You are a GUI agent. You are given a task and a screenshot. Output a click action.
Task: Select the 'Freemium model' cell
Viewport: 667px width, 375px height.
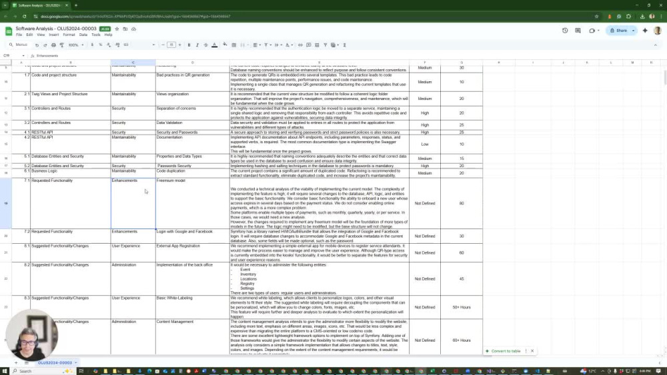pos(192,203)
